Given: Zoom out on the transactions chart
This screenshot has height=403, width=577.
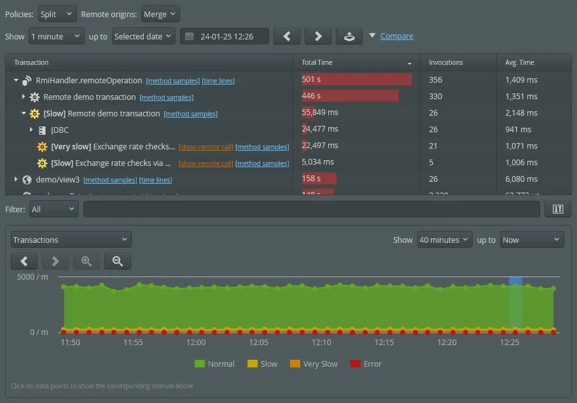Looking at the screenshot, I should tap(117, 261).
